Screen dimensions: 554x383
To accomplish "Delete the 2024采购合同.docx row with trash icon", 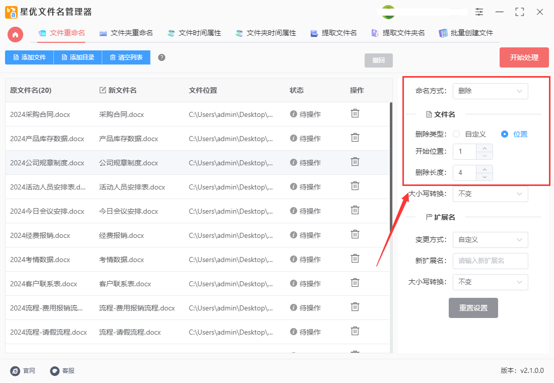I will click(355, 113).
